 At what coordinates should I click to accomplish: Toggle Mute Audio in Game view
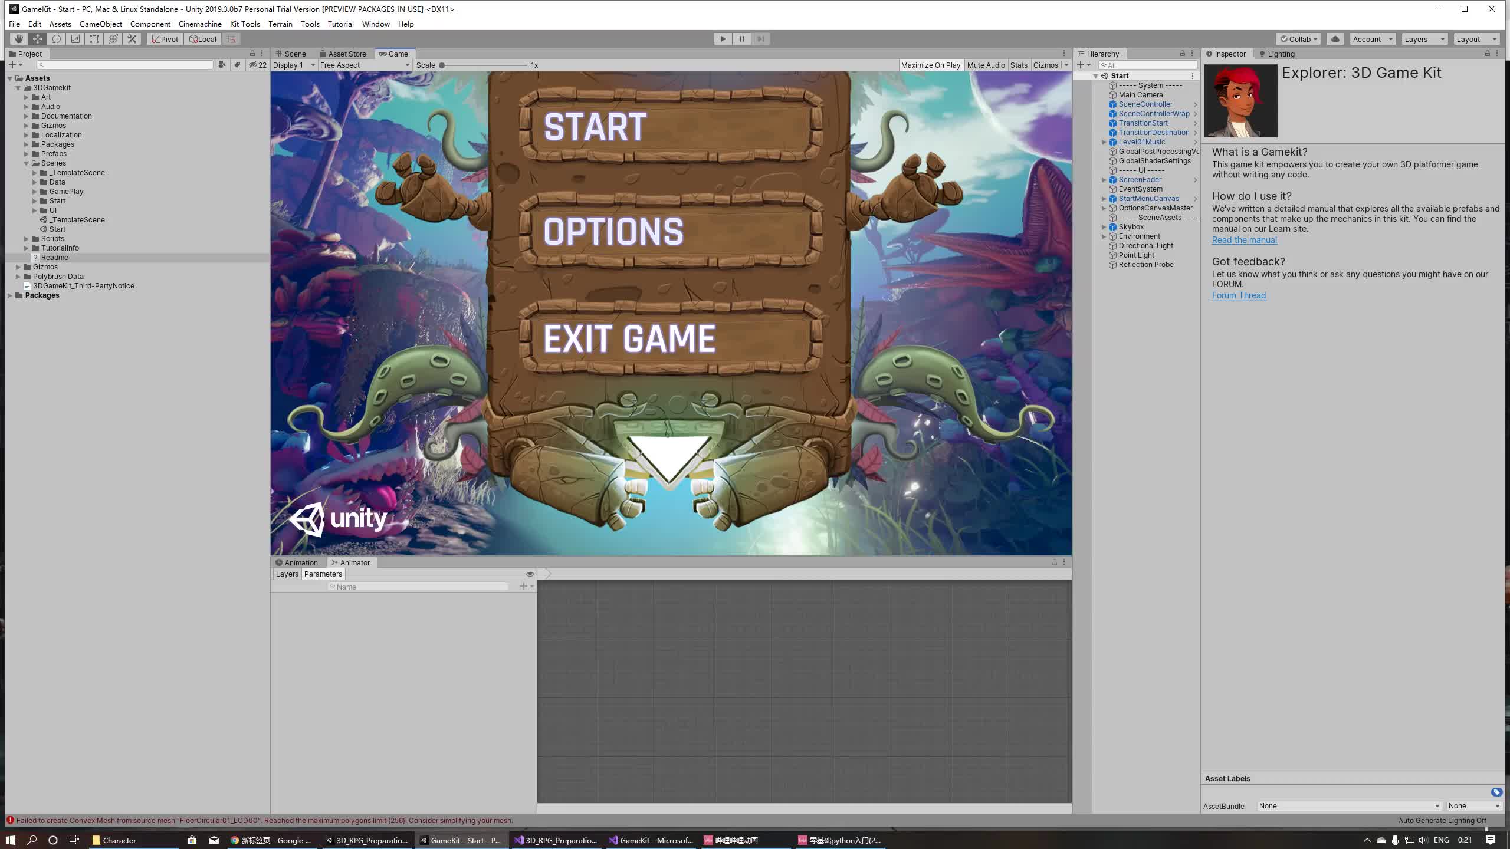[x=986, y=65]
